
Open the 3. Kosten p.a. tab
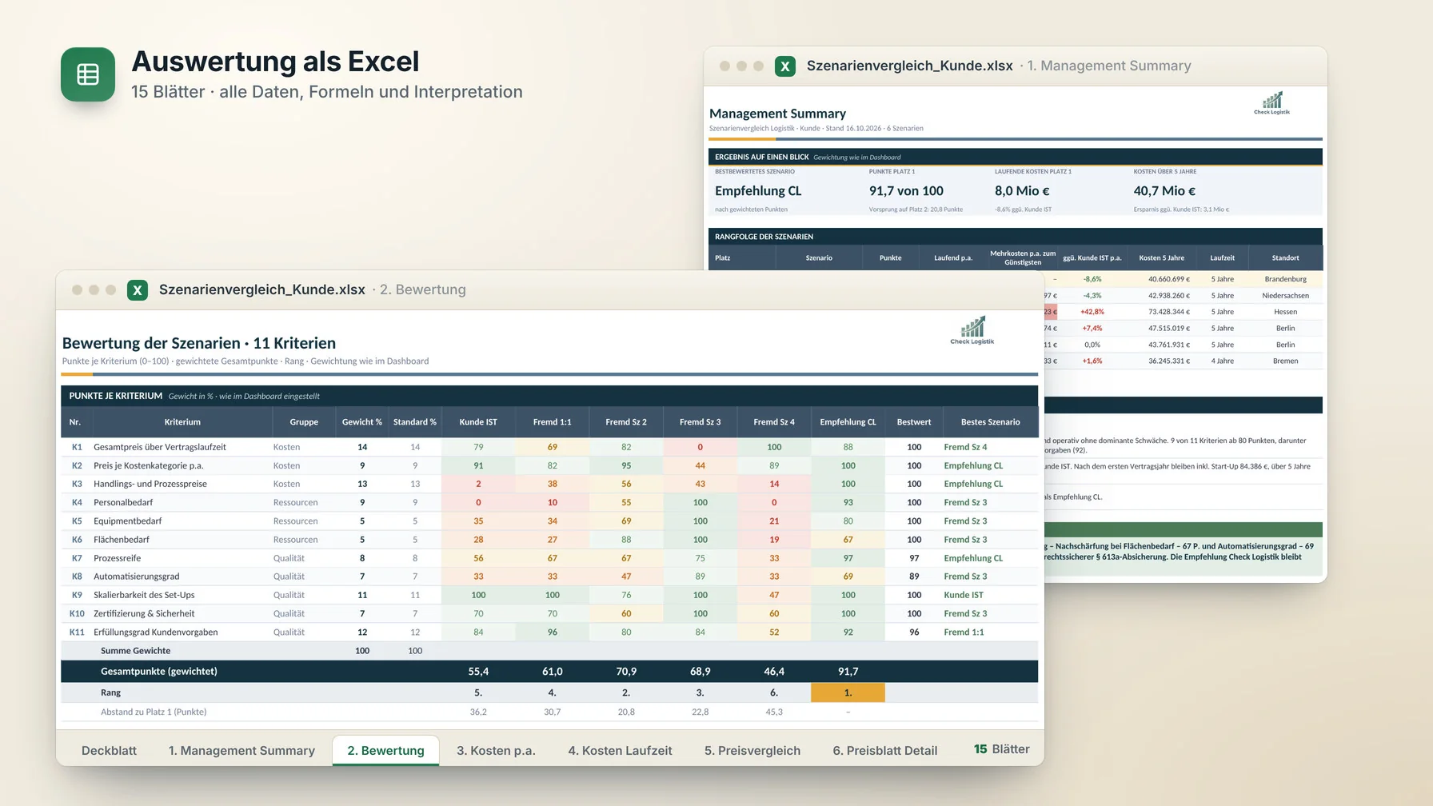tap(496, 751)
